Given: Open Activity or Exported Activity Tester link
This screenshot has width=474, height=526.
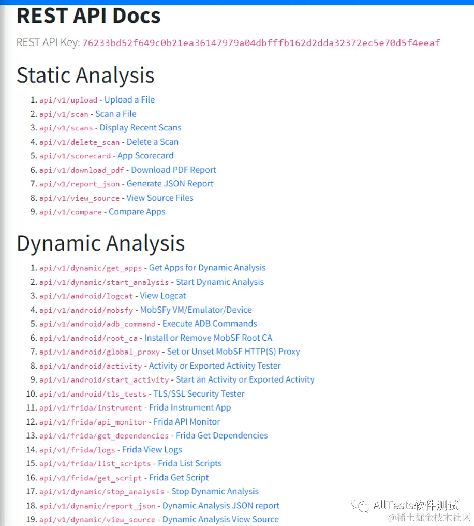Looking at the screenshot, I should 215,366.
